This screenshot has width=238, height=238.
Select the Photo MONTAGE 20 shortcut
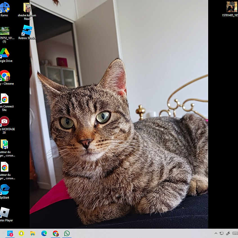(x=5, y=122)
